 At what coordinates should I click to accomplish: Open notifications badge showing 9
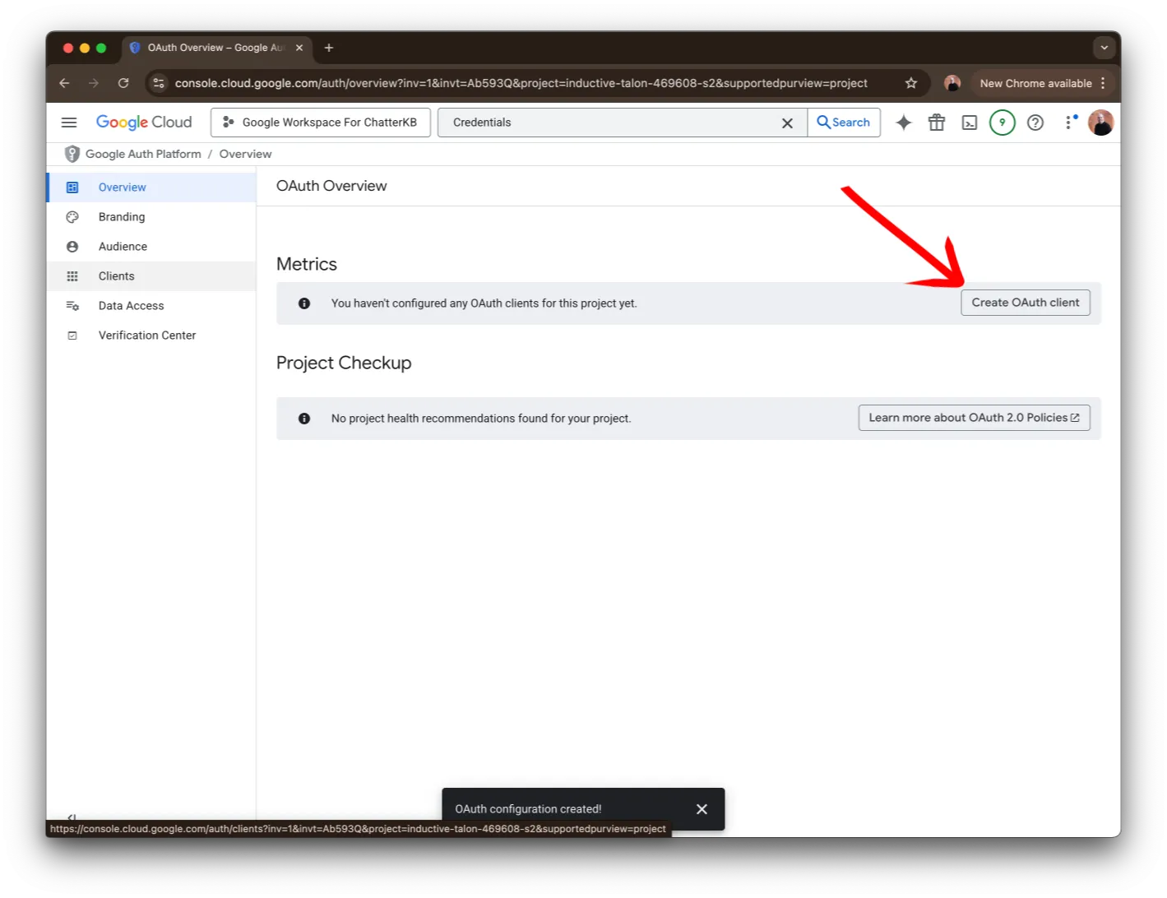tap(1002, 123)
